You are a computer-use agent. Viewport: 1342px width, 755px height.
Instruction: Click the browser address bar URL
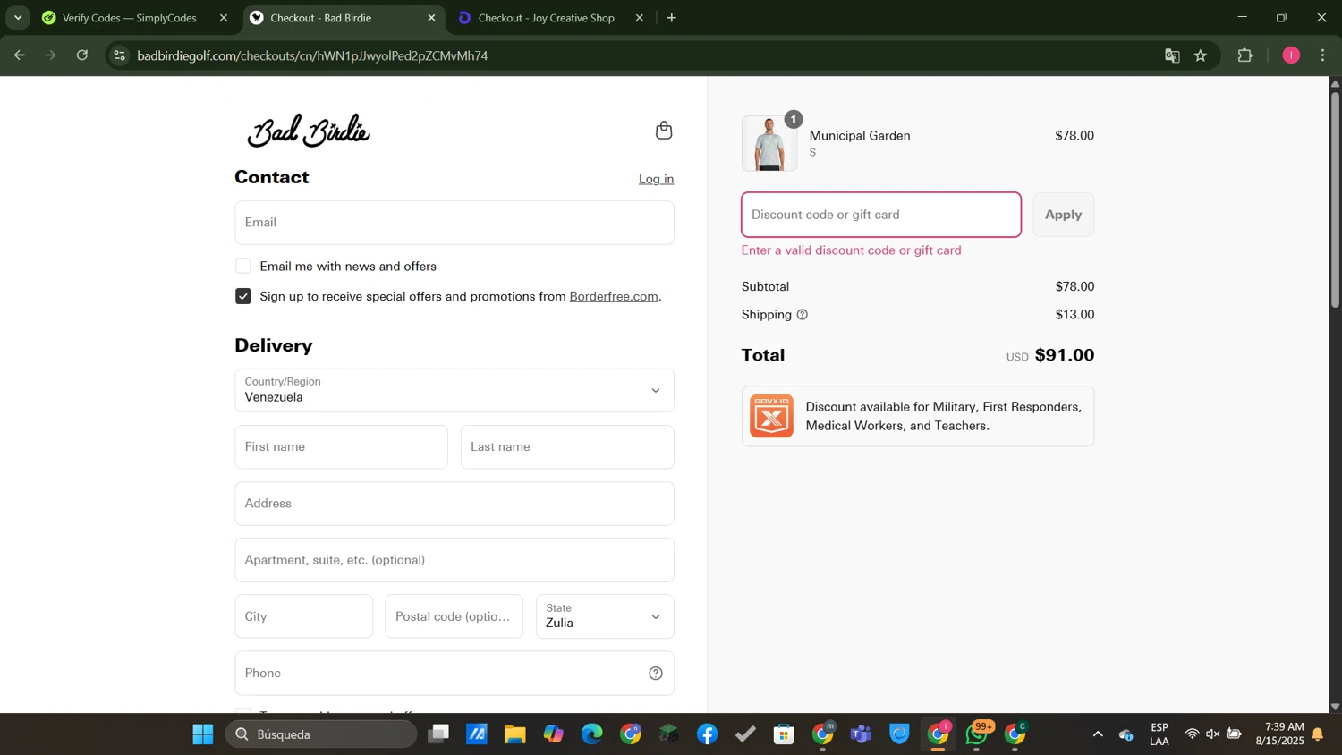(312, 55)
